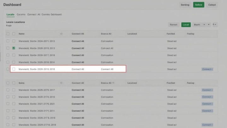Image resolution: width=227 pixels, height=128 pixels.
Task: Click the Ramort button
Action: pyautogui.click(x=173, y=25)
